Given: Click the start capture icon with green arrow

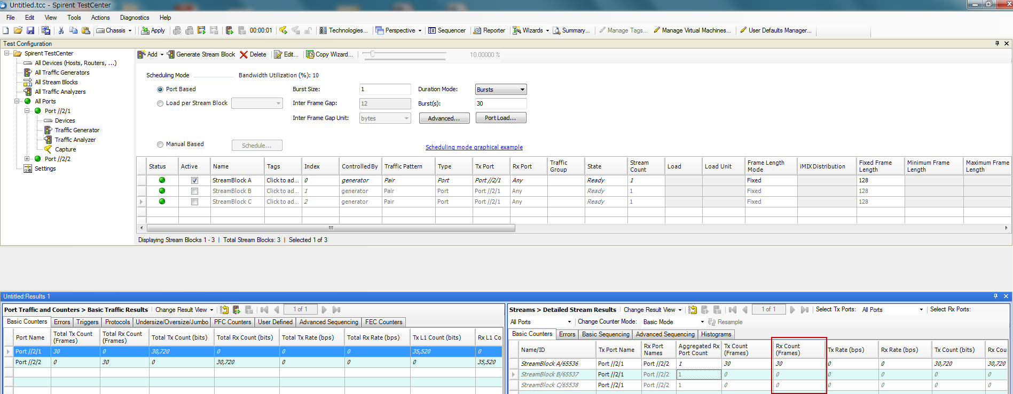Looking at the screenshot, I should pos(283,30).
